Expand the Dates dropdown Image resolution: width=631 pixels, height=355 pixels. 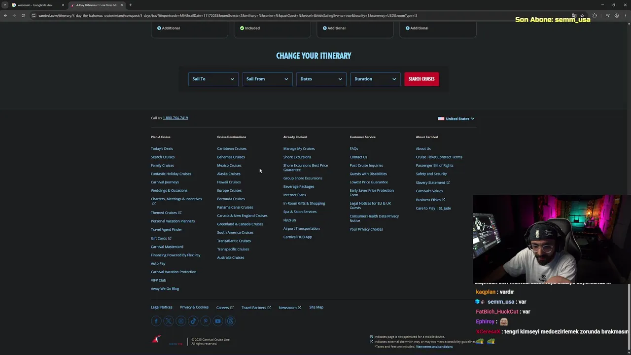pos(321,79)
